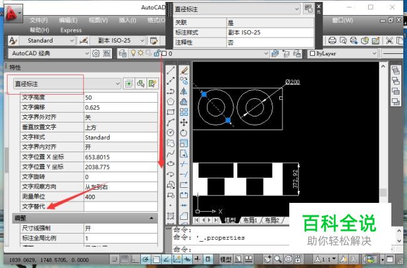The height and width of the screenshot is (268, 407).
Task: Click the 模型 button in status bar
Action: pyautogui.click(x=225, y=259)
